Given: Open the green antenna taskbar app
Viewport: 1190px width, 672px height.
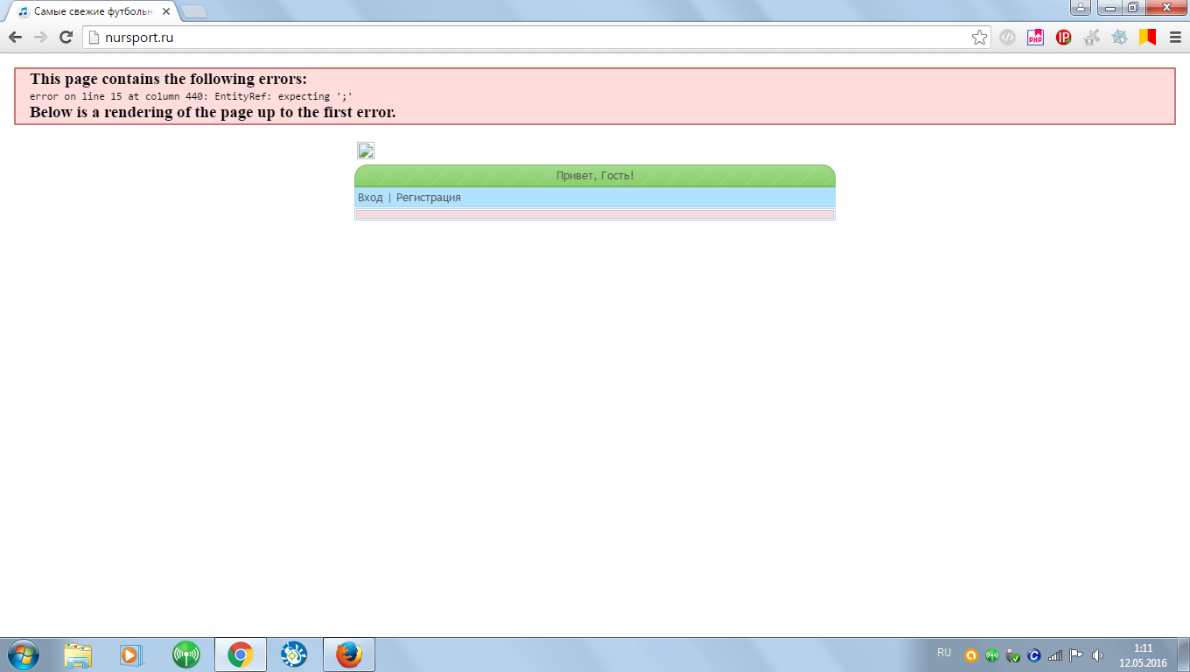Looking at the screenshot, I should pos(185,654).
